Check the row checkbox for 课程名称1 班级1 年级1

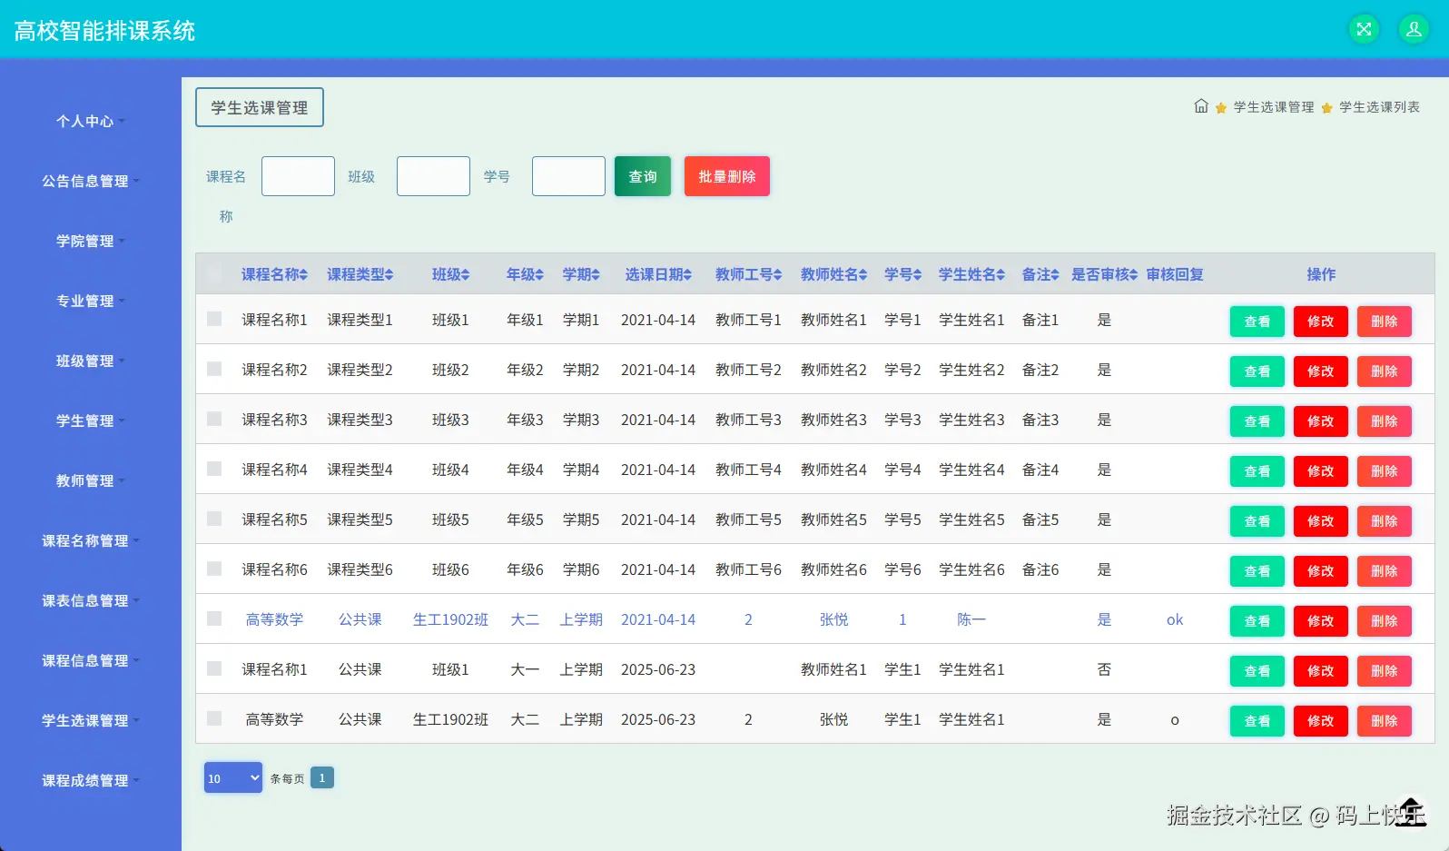[214, 319]
